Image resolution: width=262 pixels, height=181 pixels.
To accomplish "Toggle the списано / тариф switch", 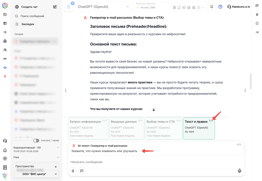I will click(x=36, y=141).
